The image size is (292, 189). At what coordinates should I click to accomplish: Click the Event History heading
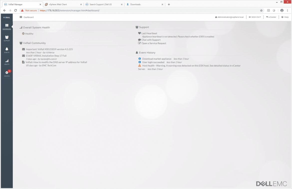tap(147, 53)
